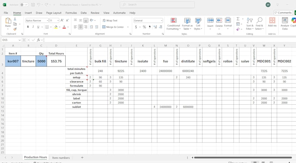Open Sort & Filter
This screenshot has width=296, height=163.
click(x=249, y=24)
